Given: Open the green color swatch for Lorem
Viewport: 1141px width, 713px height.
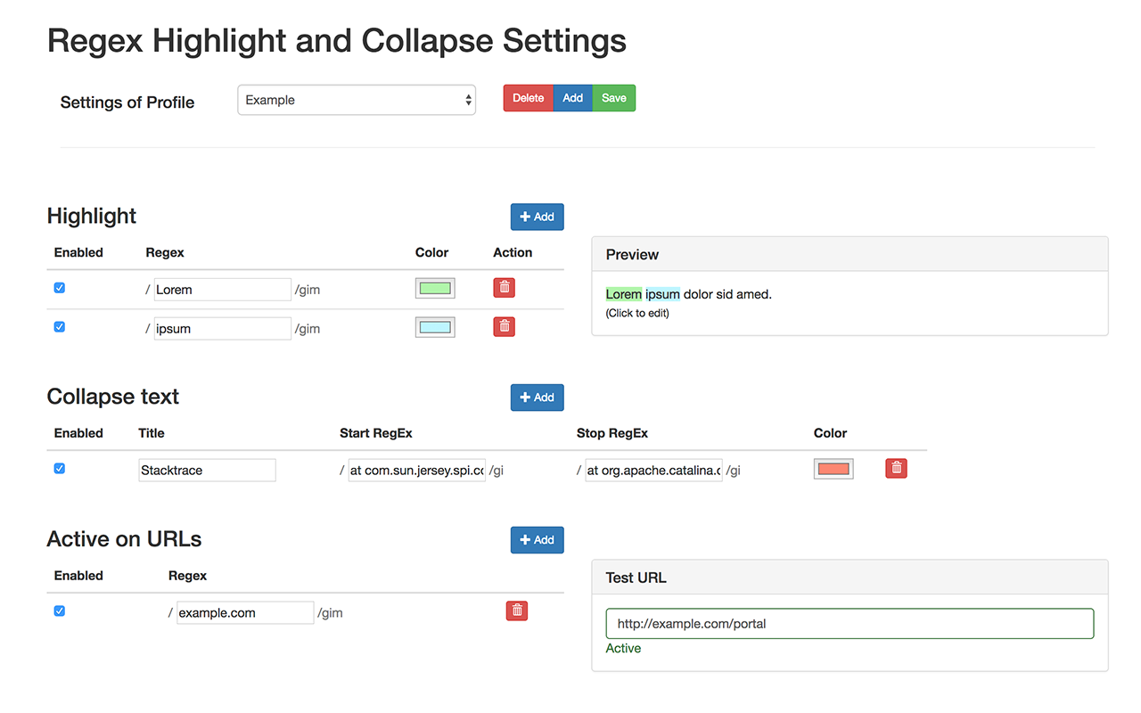Looking at the screenshot, I should pos(435,288).
